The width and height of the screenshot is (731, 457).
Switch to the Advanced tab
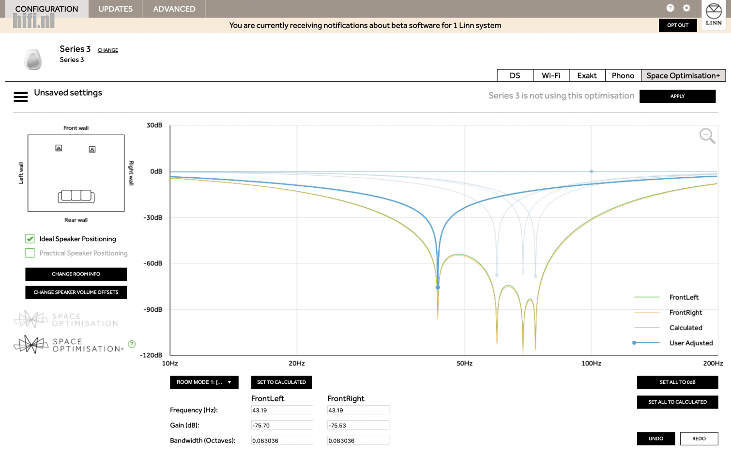[x=174, y=9]
